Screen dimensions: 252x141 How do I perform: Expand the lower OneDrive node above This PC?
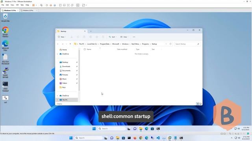[57, 96]
